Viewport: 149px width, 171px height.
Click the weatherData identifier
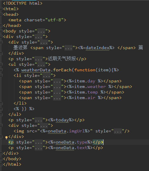pyautogui.click(x=36, y=70)
